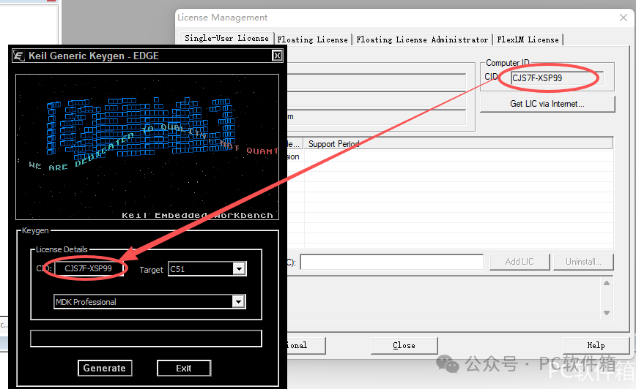636x389 pixels.
Task: Click the empty generated license output field
Action: [x=146, y=339]
